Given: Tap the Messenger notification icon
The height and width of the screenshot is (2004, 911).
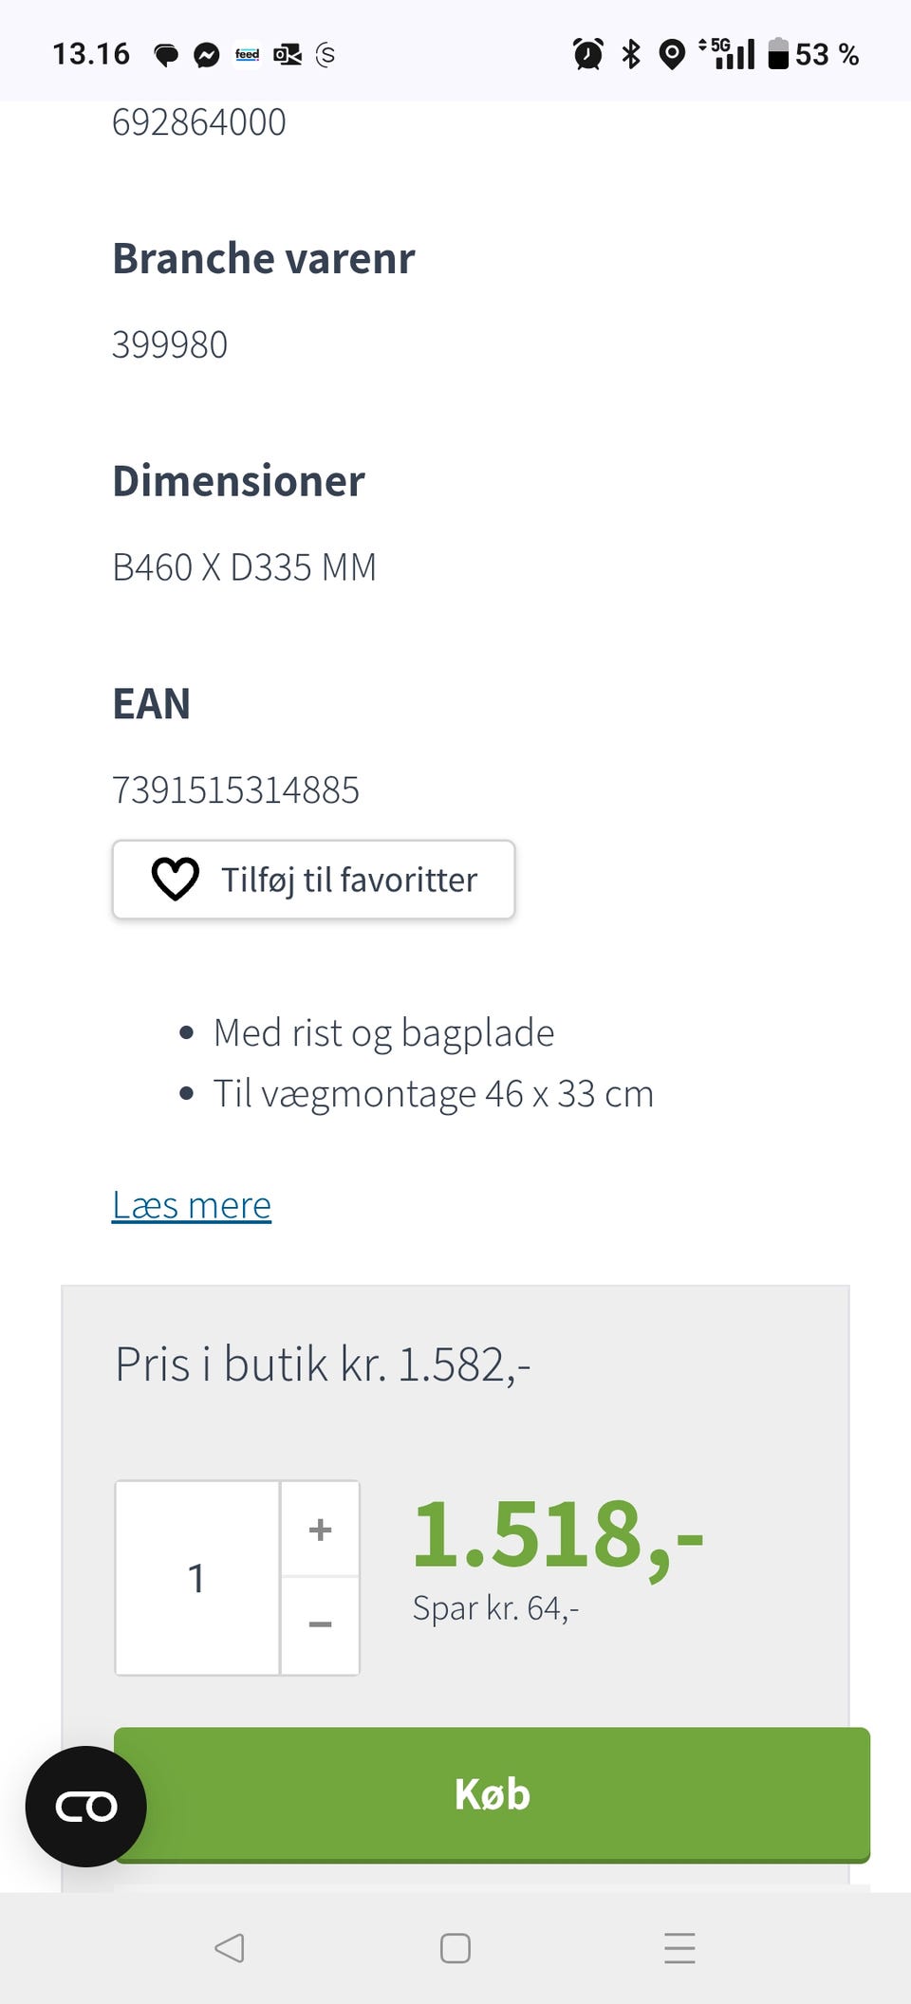Looking at the screenshot, I should point(207,55).
